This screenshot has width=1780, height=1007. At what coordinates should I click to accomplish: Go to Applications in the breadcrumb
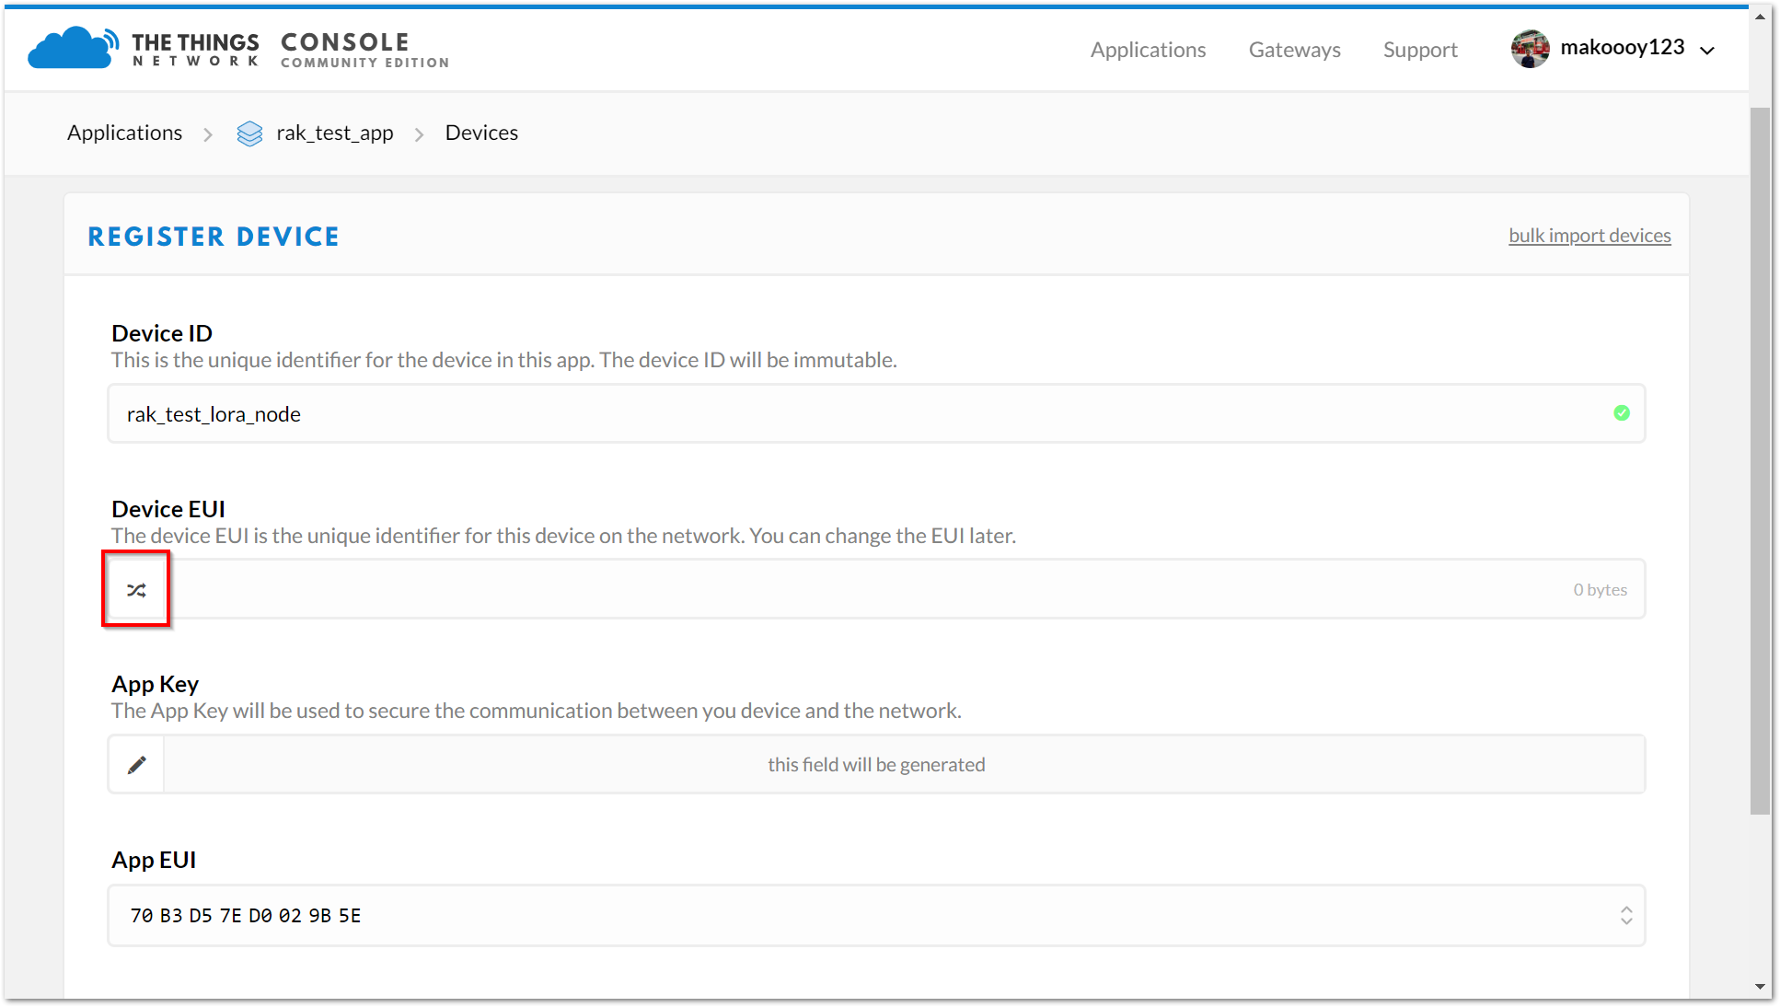tap(125, 133)
